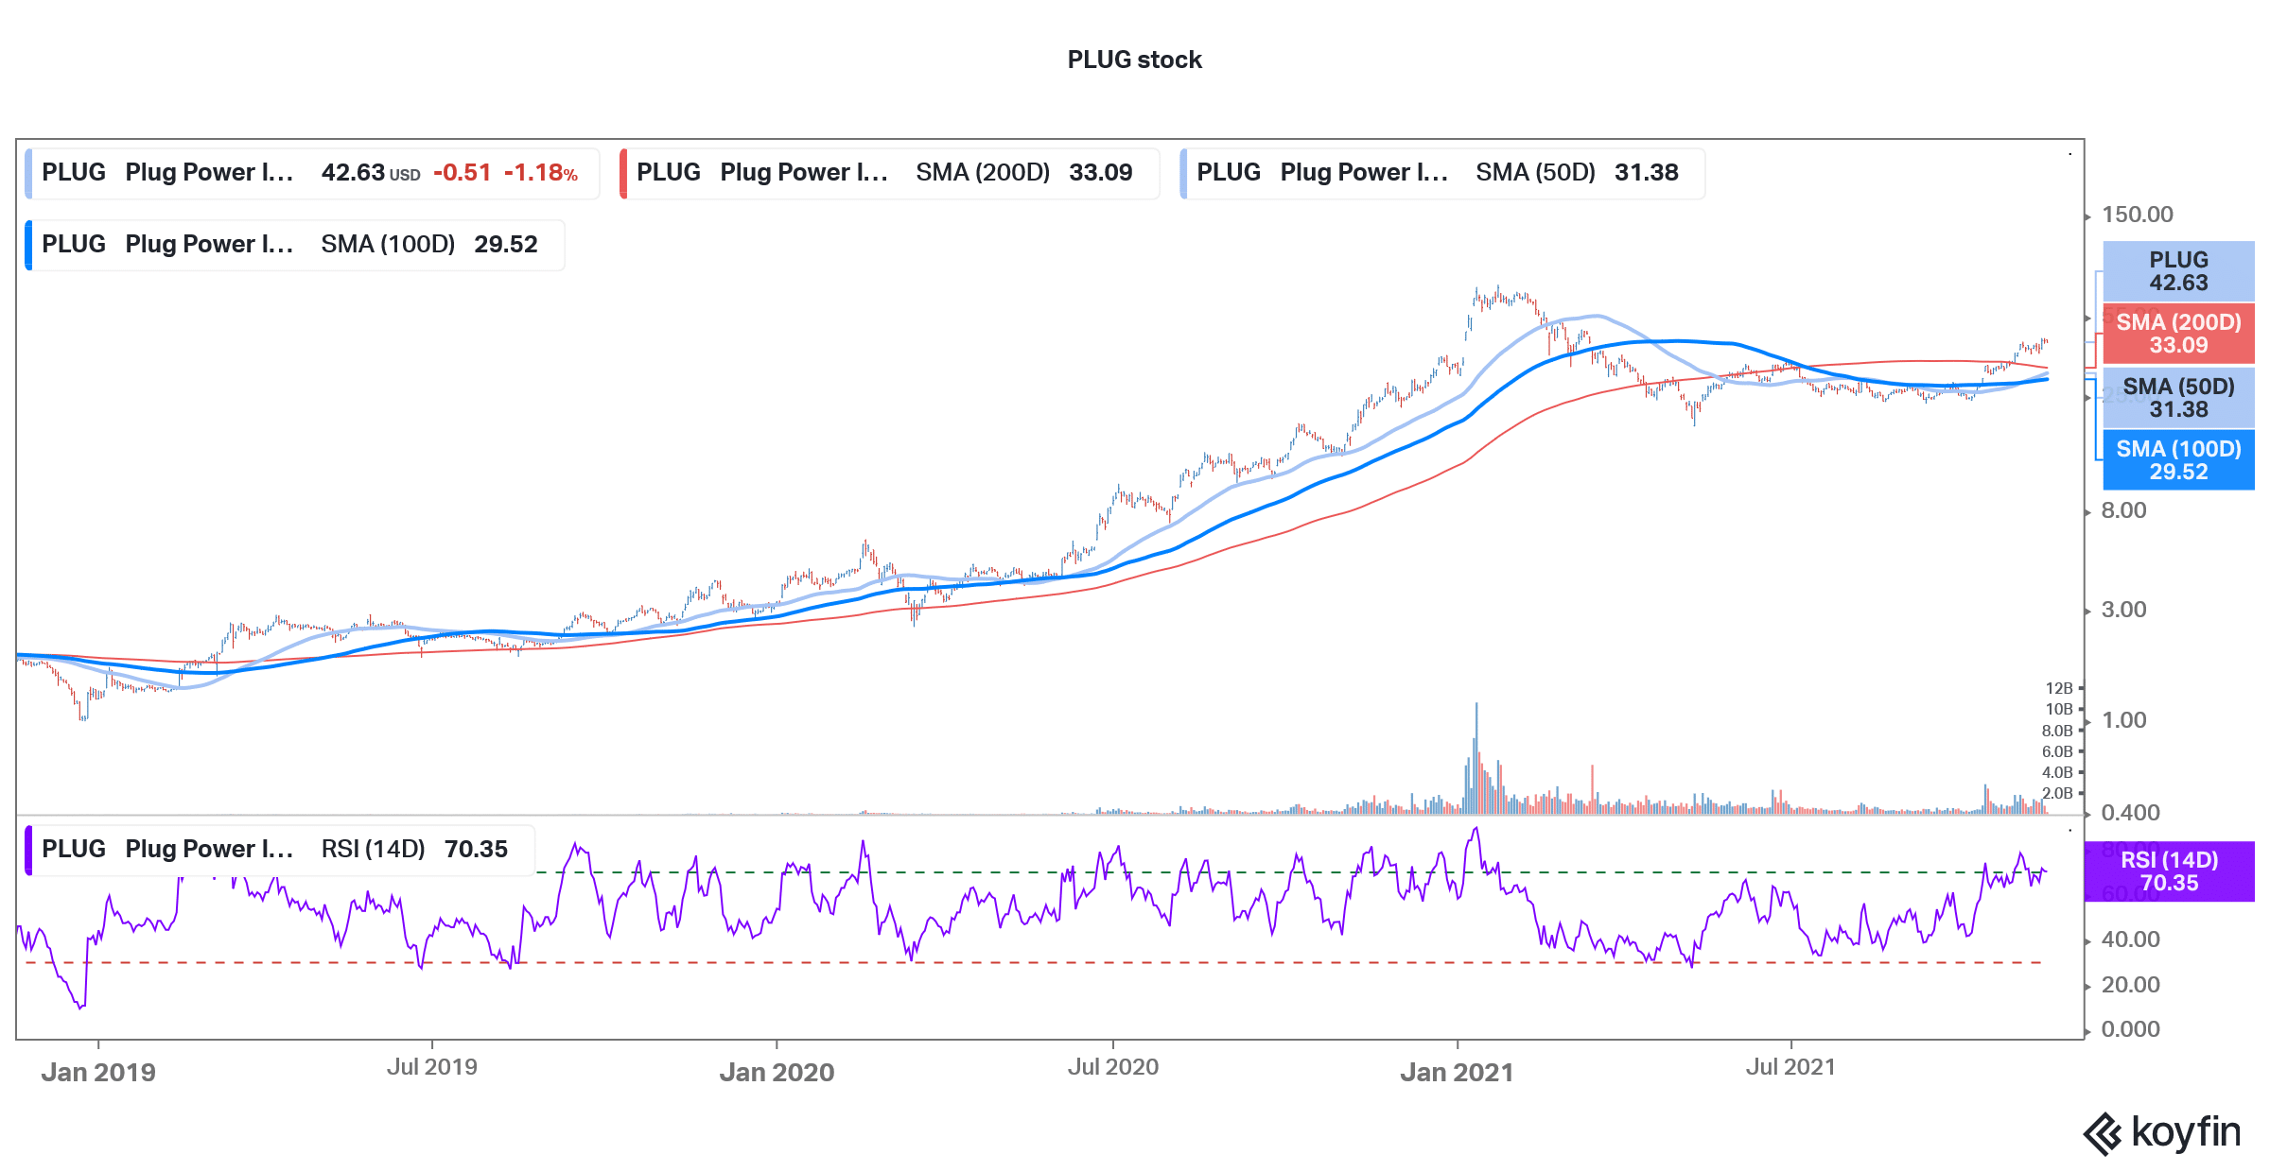Click the 1.00 price axis label
Viewport: 2270px width, 1172px height.
[2124, 720]
